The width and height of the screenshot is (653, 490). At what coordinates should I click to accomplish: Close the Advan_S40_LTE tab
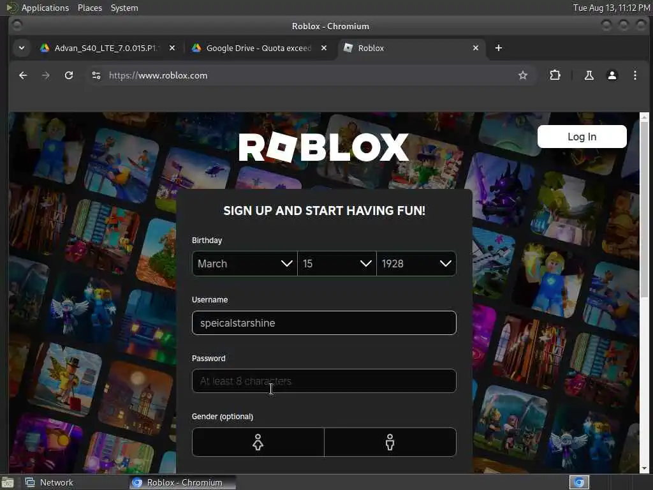(x=172, y=48)
